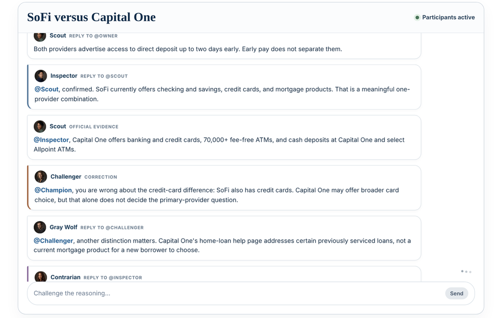Click the @Scout mention in Inspector's message
Viewport: 502px width, 318px height.
pos(46,89)
